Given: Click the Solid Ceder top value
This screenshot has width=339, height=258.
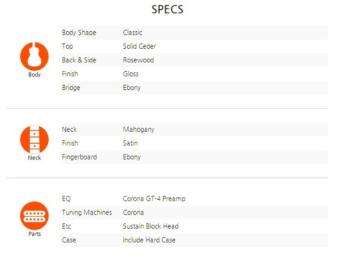Looking at the screenshot, I should tap(140, 46).
